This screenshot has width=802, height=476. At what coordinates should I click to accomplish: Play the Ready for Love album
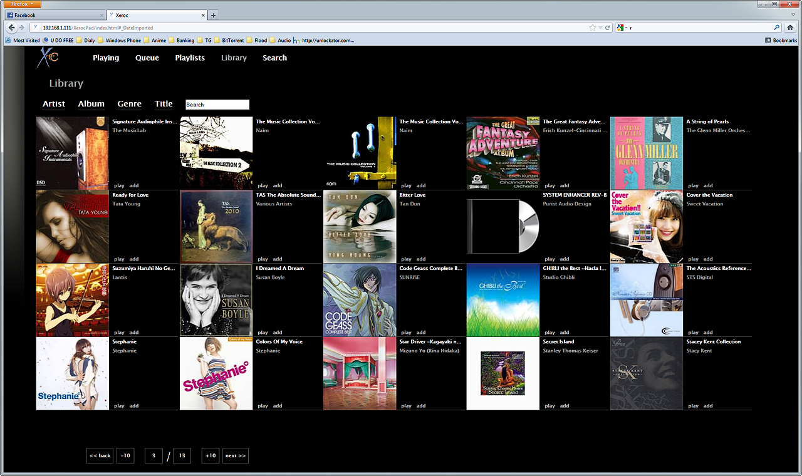[119, 259]
